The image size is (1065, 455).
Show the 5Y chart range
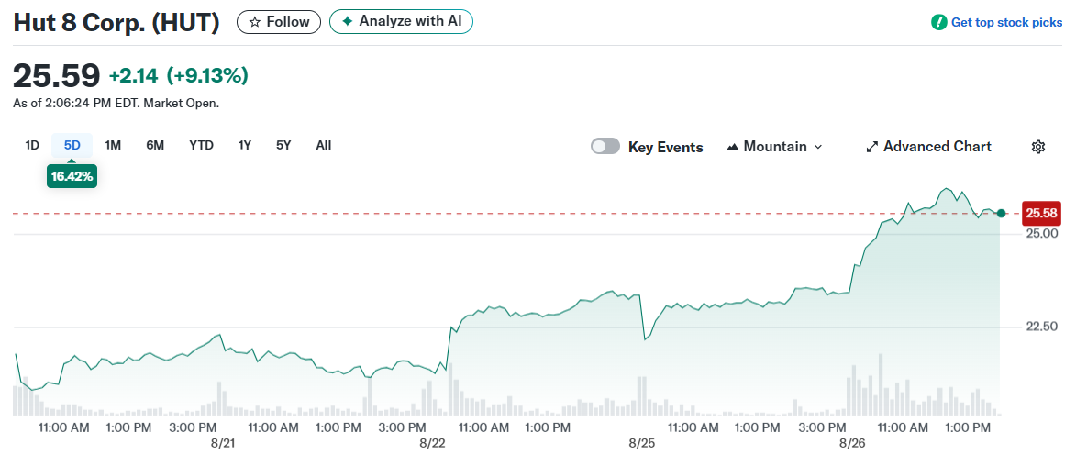coord(284,145)
